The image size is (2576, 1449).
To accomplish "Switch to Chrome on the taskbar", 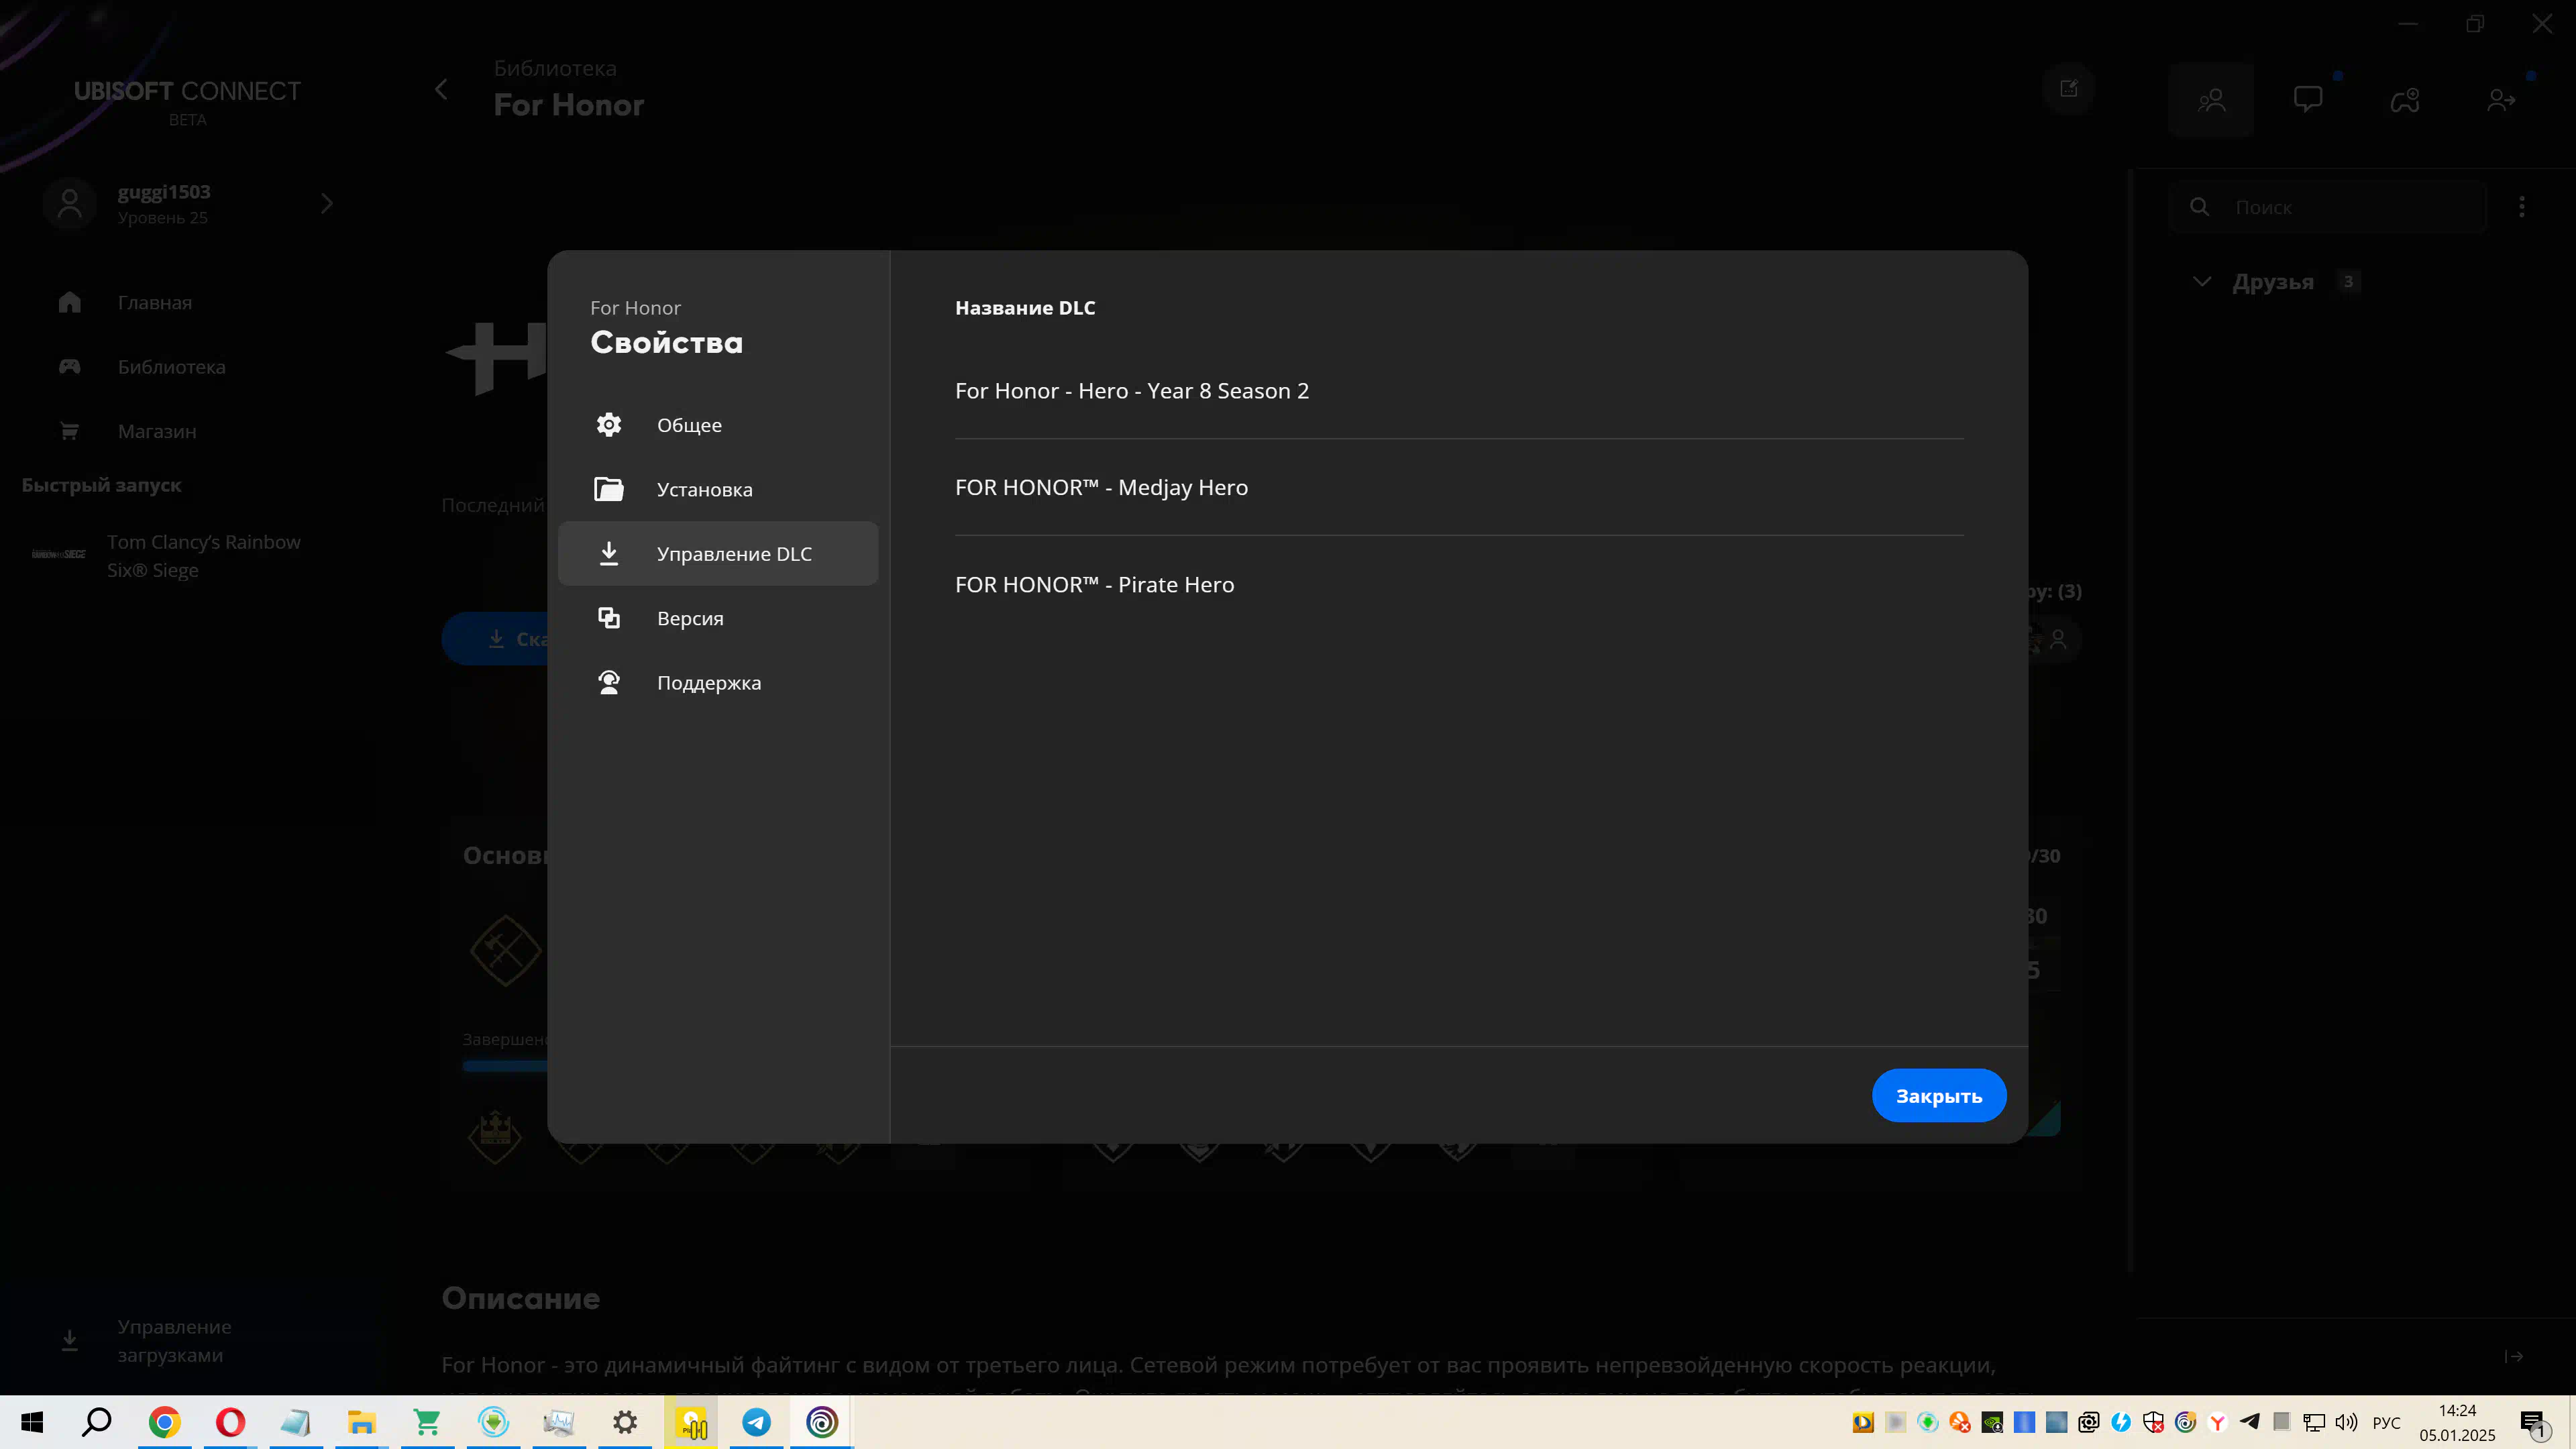I will [x=164, y=1422].
